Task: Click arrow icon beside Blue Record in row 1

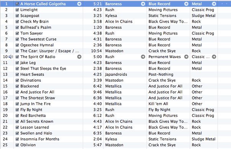Action: click(186, 4)
